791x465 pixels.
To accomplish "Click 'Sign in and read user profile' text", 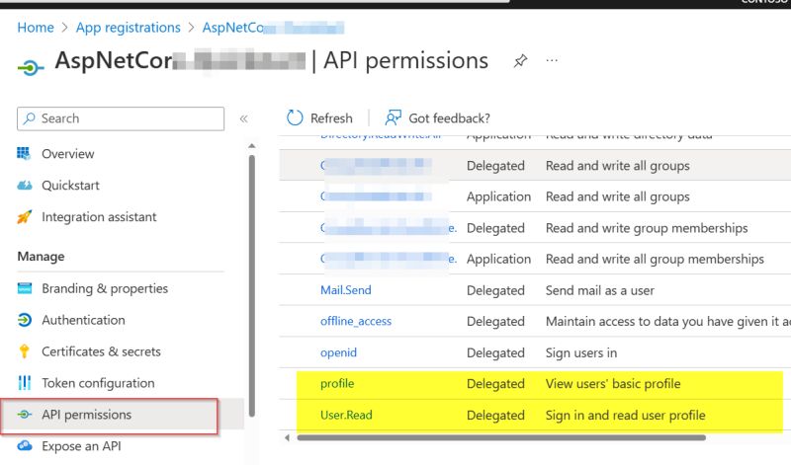I will coord(626,415).
